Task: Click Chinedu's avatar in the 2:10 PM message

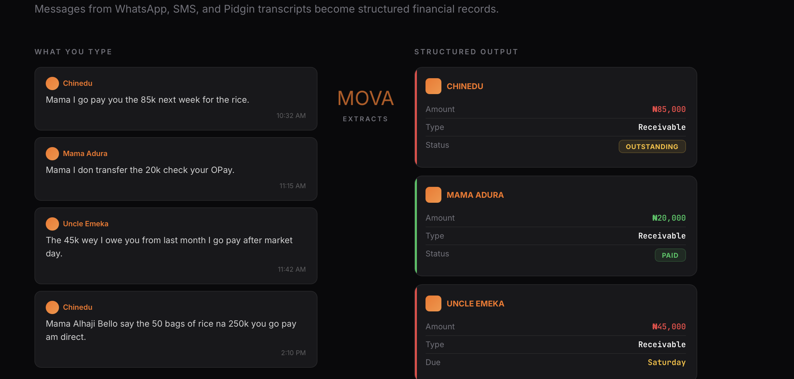Action: (x=52, y=307)
